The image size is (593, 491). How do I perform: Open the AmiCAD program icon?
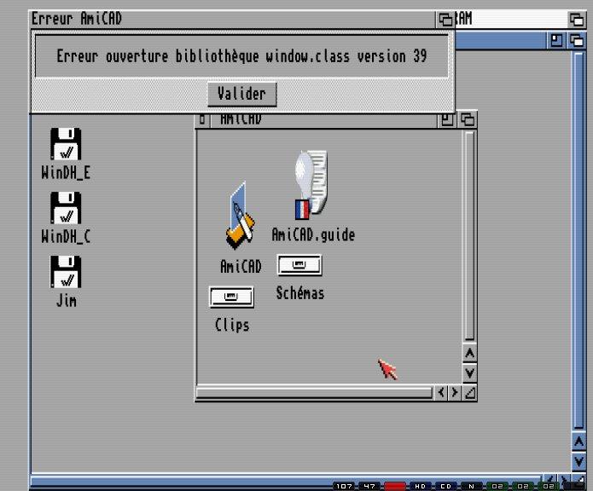click(241, 217)
